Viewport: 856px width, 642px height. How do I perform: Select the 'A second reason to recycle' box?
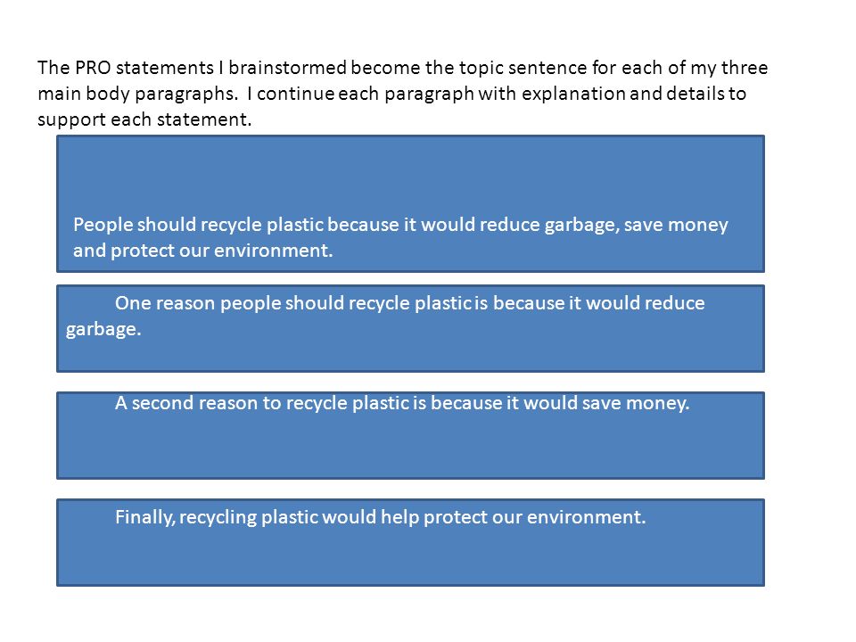click(410, 436)
